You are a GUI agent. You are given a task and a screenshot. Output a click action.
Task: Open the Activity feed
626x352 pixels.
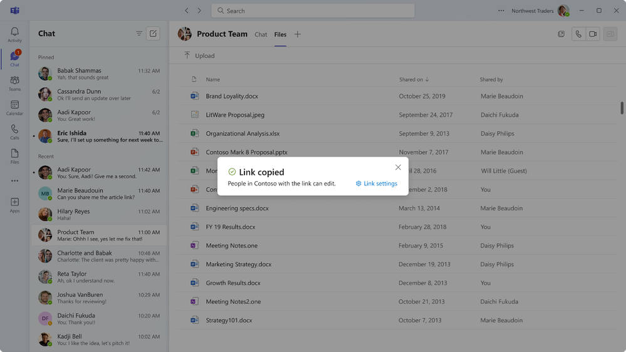(x=14, y=34)
